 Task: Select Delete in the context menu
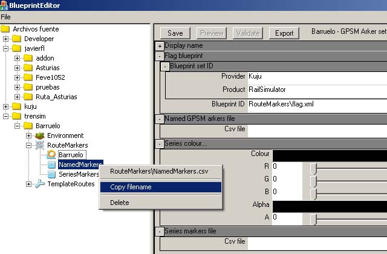coord(120,203)
